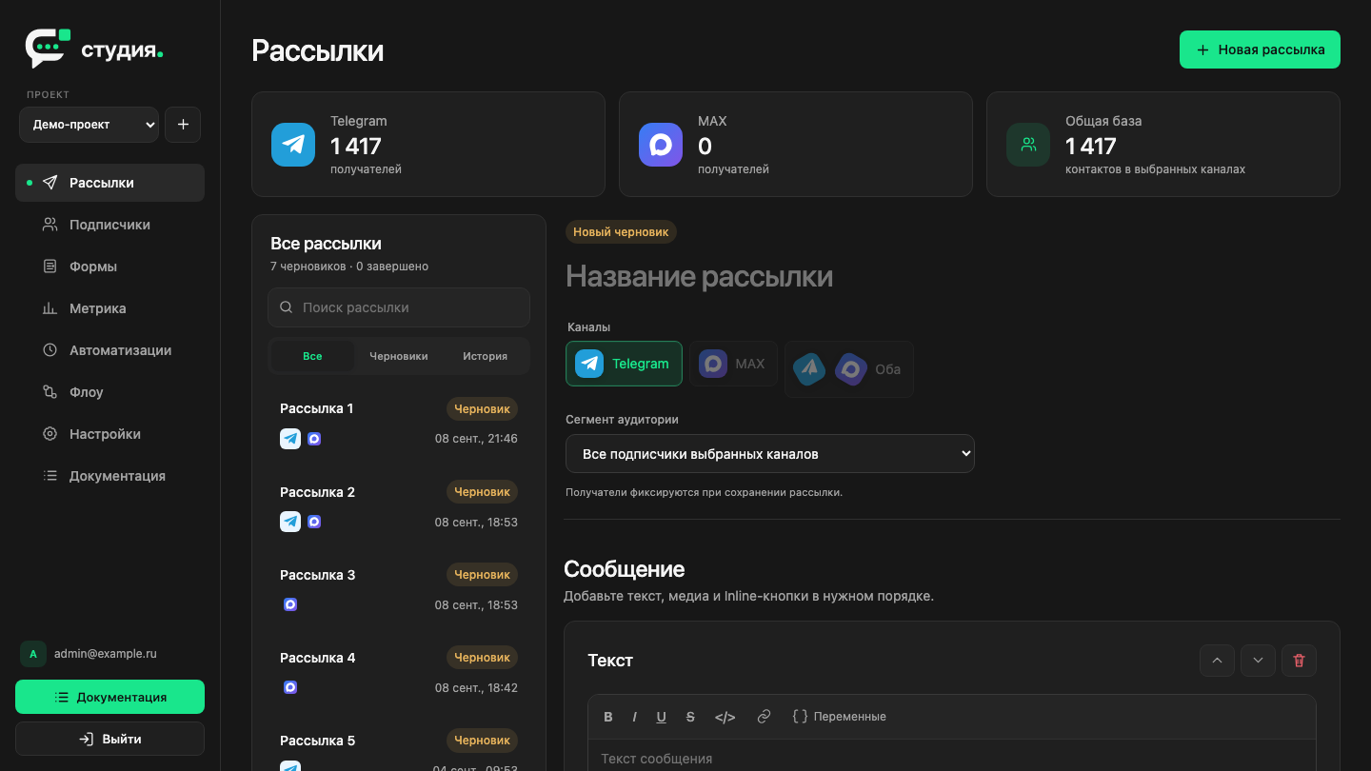Switch to the Все filter tab
Viewport: 1371px width, 771px height.
pos(312,356)
